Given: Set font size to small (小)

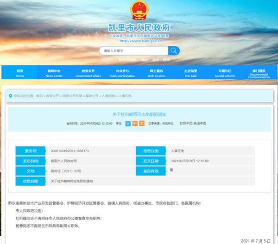Looking at the screenshot, I should (128, 123).
